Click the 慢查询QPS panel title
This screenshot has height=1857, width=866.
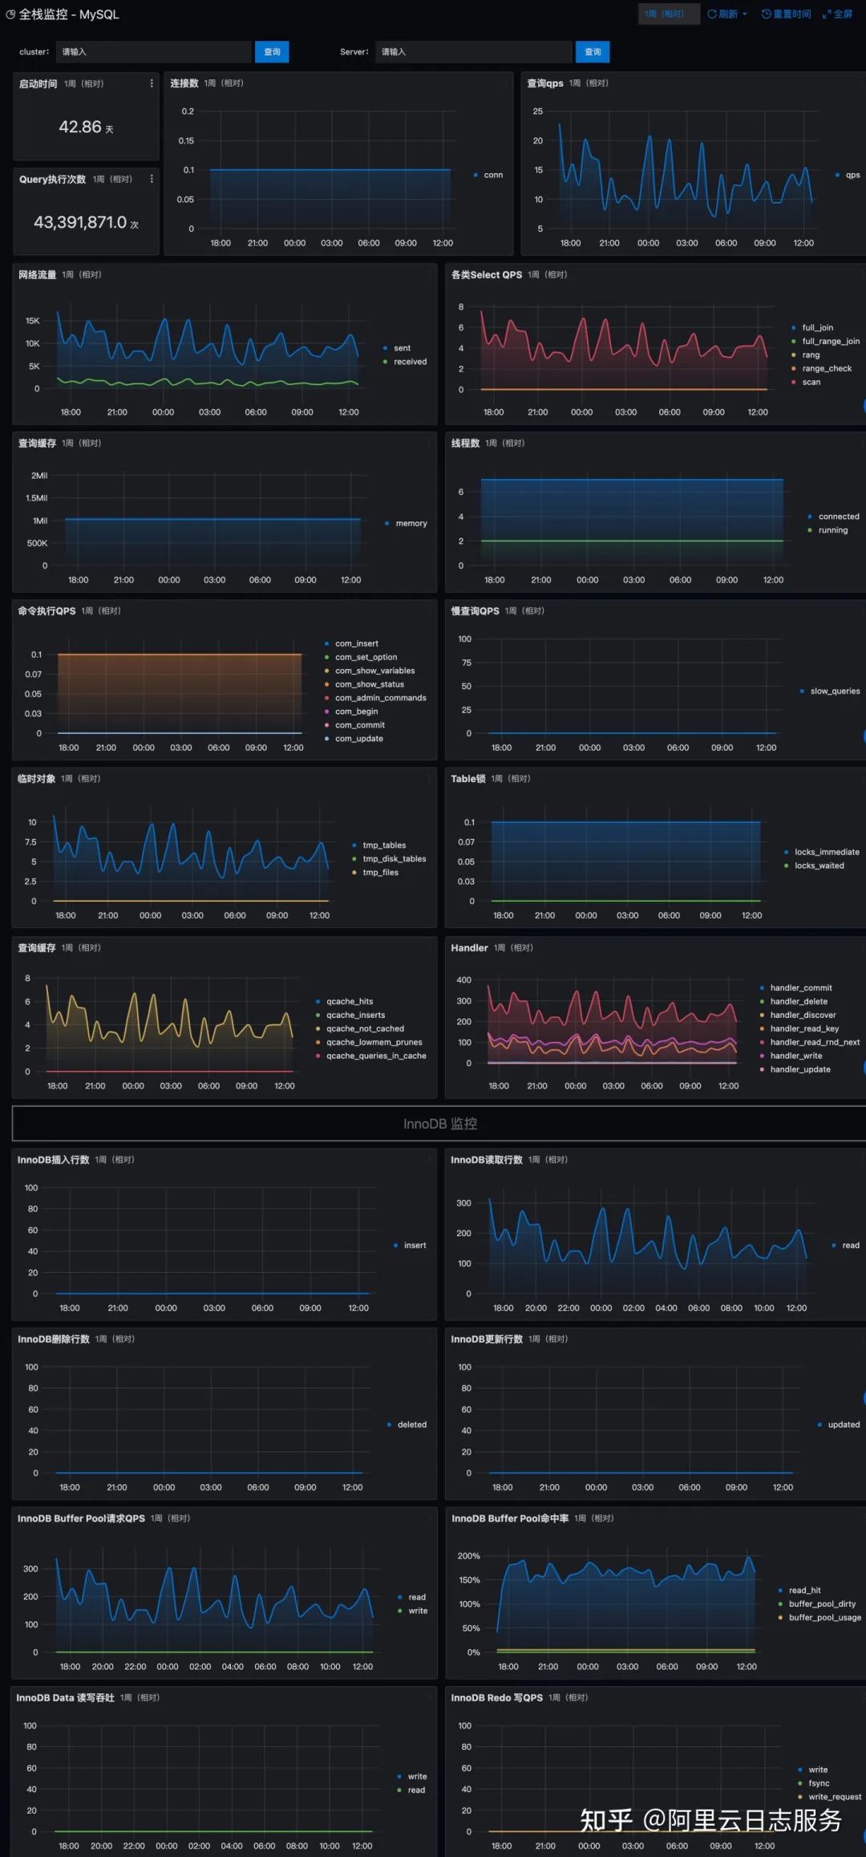click(x=475, y=611)
